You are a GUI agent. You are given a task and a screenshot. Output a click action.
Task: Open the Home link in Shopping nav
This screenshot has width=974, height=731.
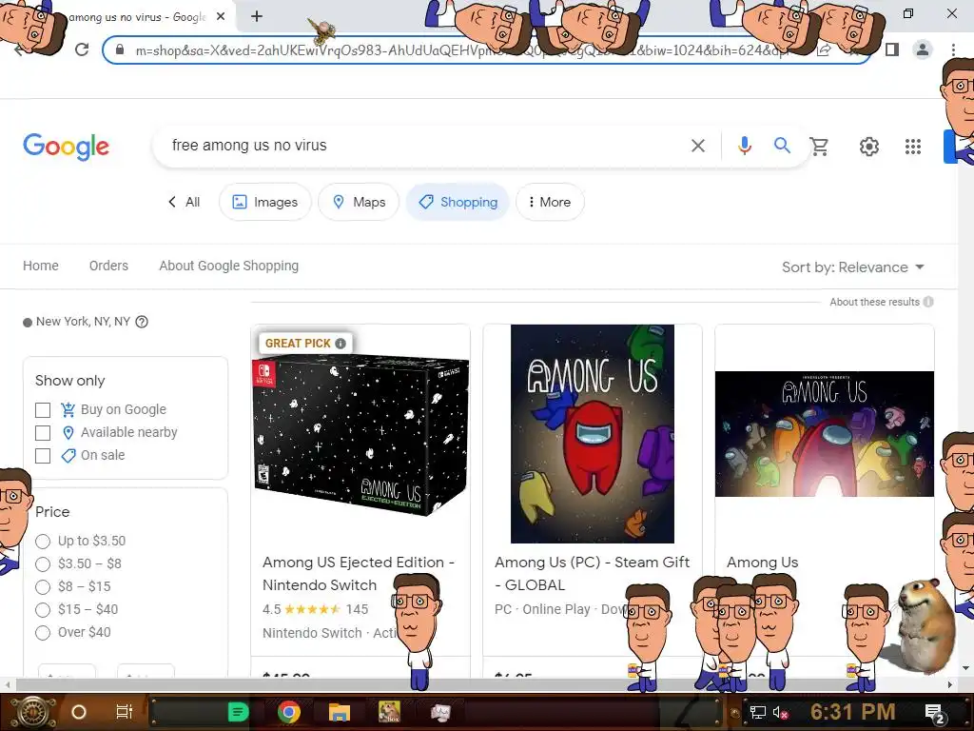click(41, 267)
